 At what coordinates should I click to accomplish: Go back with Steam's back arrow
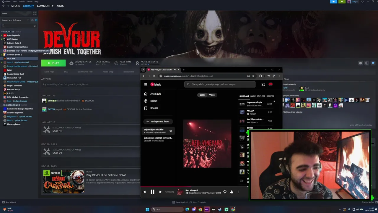[x=3, y=6]
